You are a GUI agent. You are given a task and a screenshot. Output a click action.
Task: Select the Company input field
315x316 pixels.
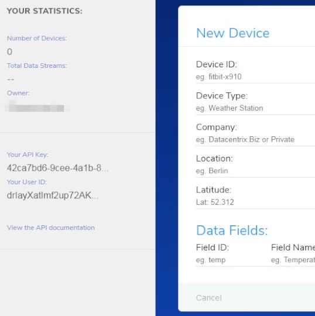point(255,139)
